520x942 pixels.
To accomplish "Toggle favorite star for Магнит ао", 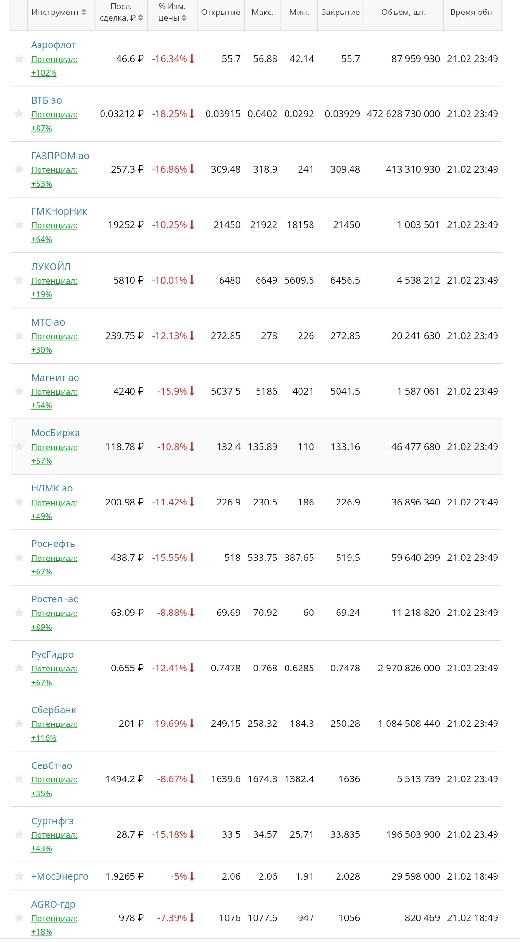I will (x=19, y=391).
